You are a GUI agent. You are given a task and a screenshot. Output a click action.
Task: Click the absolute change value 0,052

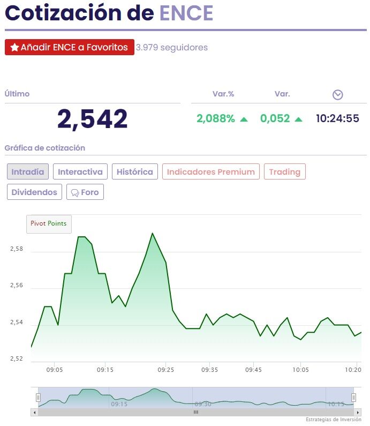click(x=275, y=118)
